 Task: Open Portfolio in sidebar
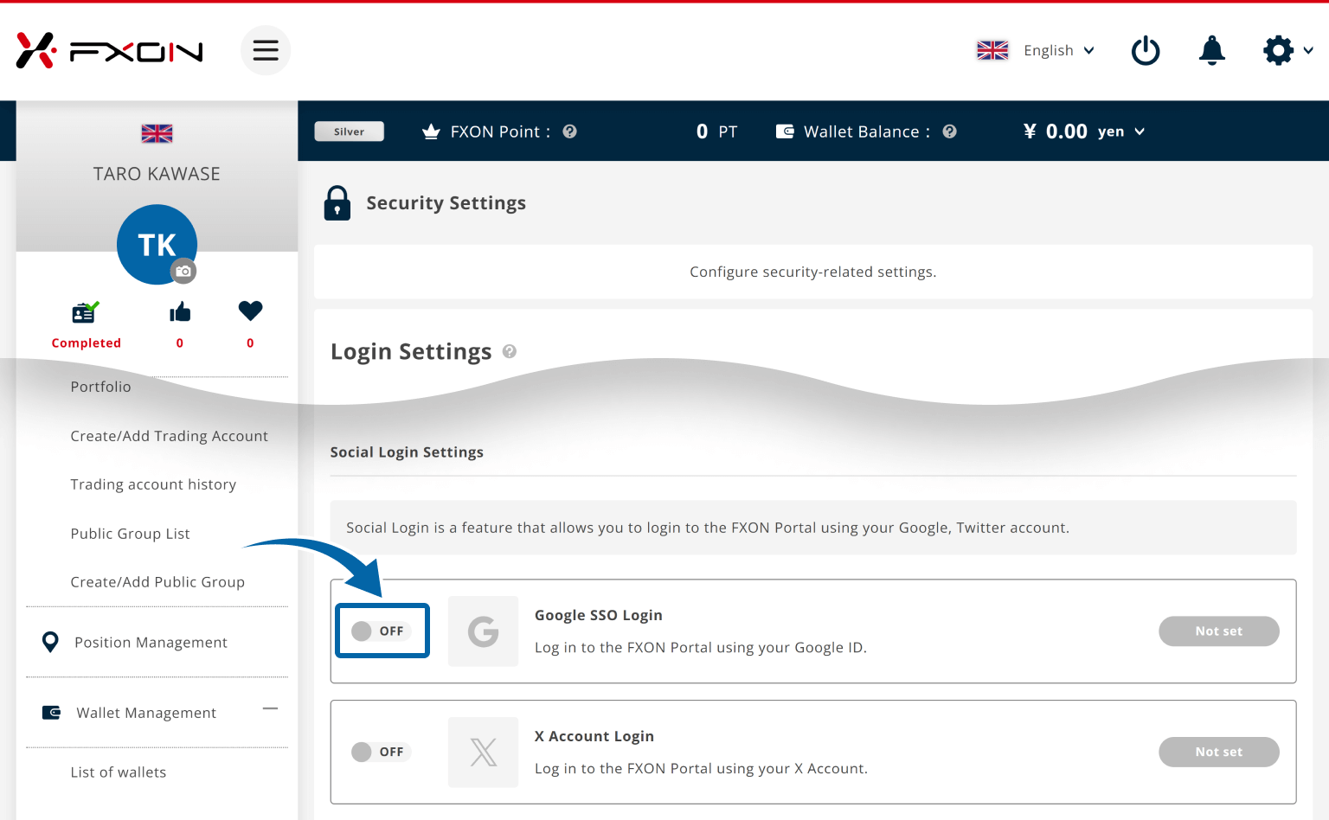(x=100, y=387)
